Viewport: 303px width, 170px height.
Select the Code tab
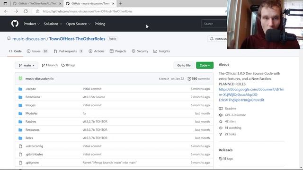[x=15, y=51]
